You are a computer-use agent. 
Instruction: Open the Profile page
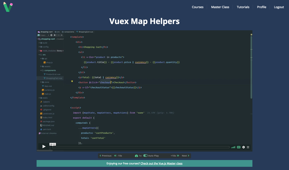point(262,7)
